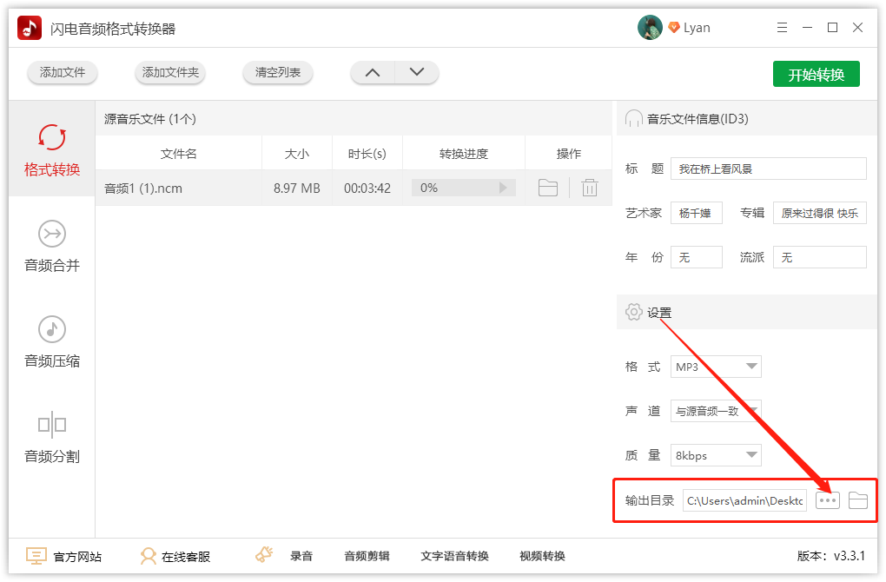
Task: Open output folder via folder icon beside 输出目录
Action: click(858, 500)
